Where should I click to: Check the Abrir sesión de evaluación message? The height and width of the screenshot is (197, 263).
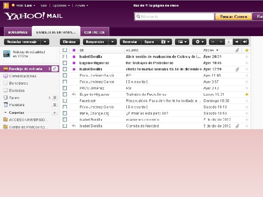click(x=65, y=57)
